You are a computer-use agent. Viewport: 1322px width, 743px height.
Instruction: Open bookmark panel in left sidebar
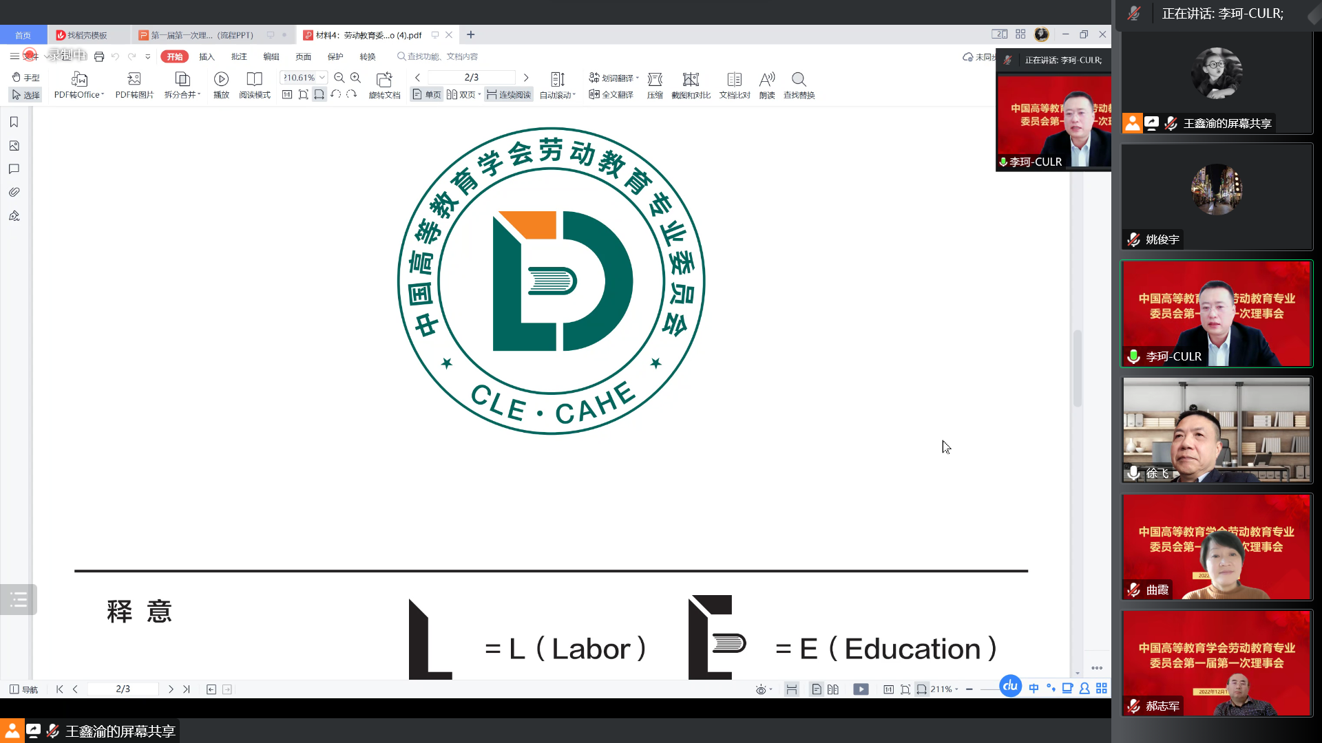(x=14, y=122)
